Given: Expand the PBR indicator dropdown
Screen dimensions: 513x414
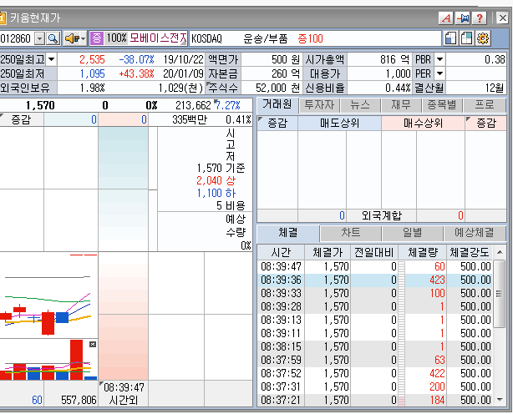Looking at the screenshot, I should tap(439, 59).
